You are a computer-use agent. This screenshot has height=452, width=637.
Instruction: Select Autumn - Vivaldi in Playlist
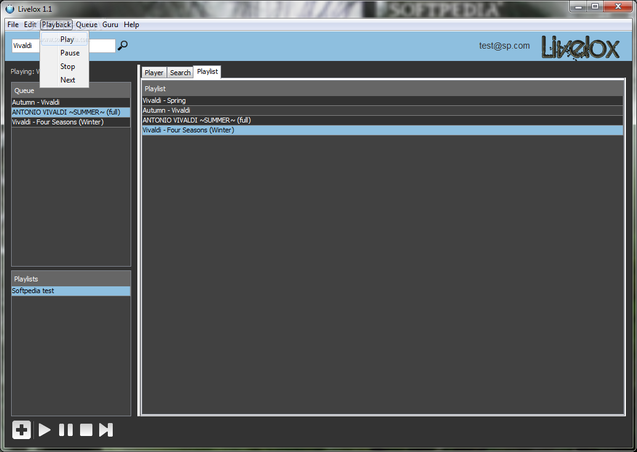383,110
